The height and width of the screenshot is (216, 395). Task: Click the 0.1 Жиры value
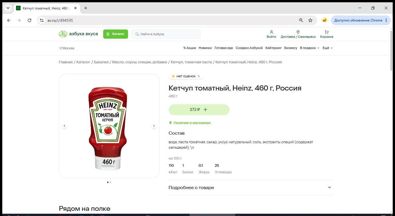[x=201, y=166]
